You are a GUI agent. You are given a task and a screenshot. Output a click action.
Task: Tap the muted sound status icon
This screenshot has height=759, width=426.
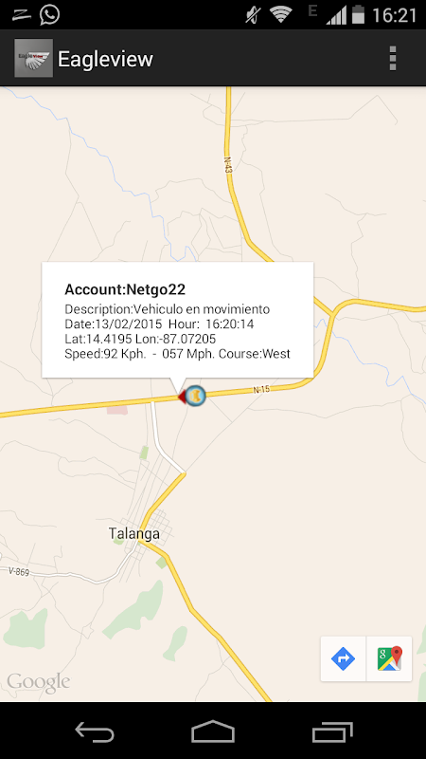(x=252, y=15)
